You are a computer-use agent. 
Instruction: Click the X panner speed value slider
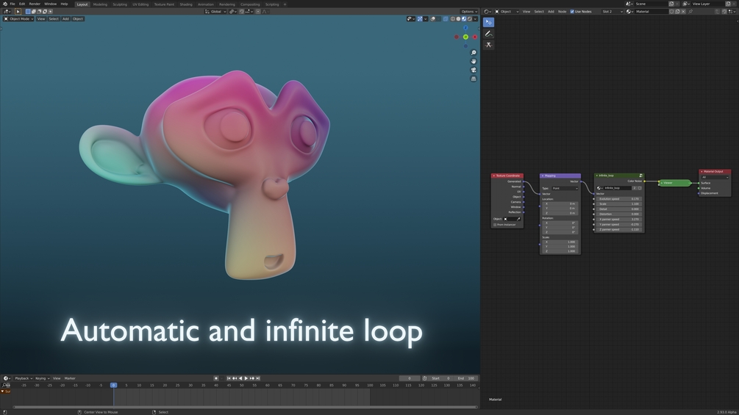[619, 220]
